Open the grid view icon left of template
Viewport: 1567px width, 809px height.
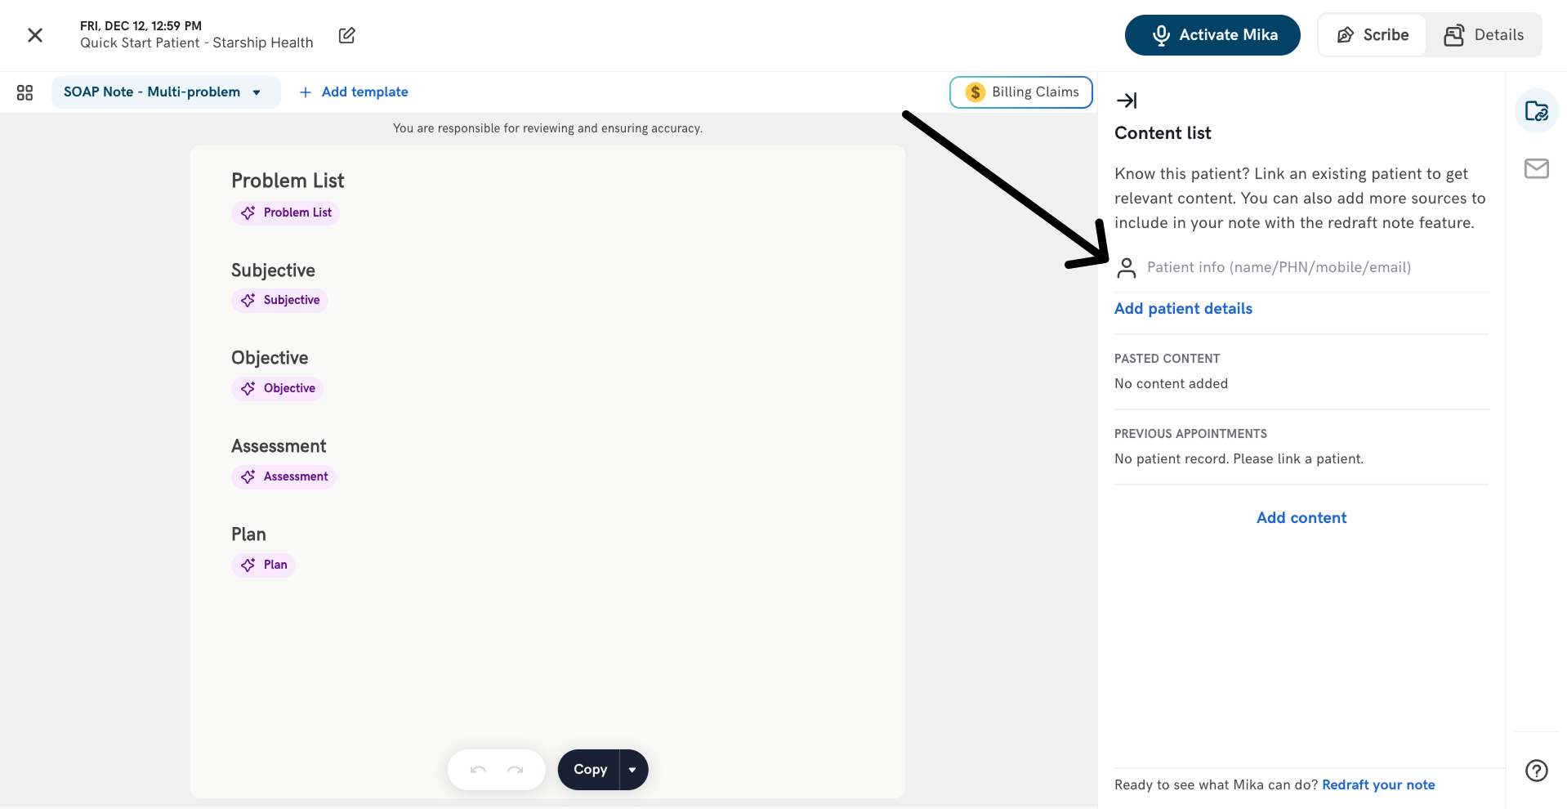pyautogui.click(x=25, y=92)
